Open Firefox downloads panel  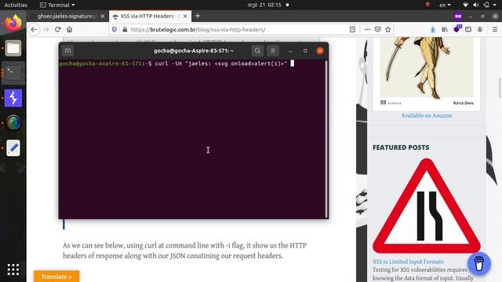(x=433, y=30)
